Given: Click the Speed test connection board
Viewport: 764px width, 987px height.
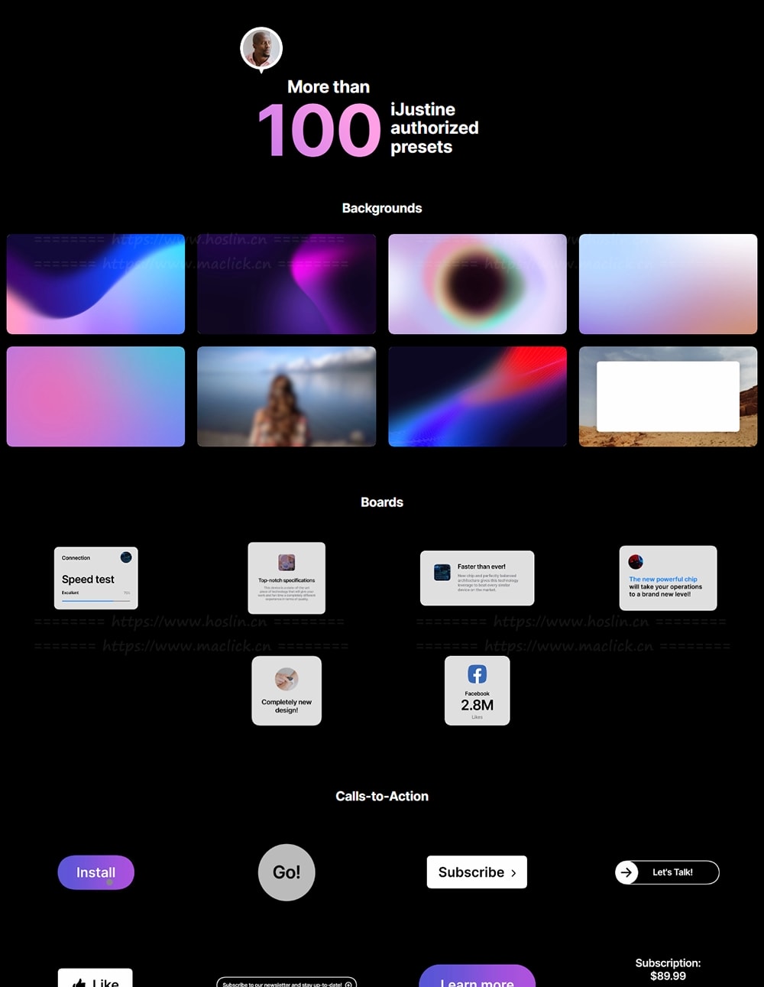Looking at the screenshot, I should pyautogui.click(x=96, y=578).
